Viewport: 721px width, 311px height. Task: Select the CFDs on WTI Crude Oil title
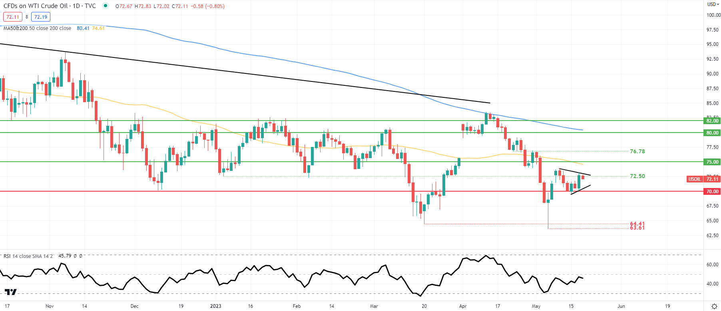coord(50,6)
